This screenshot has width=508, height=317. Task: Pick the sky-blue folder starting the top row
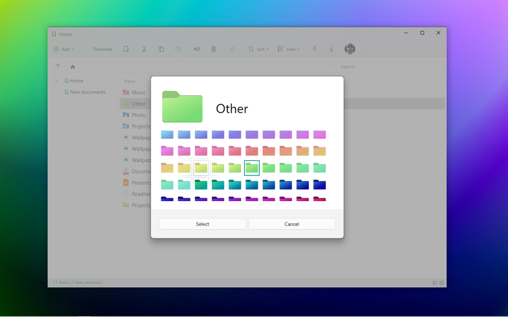tap(167, 134)
